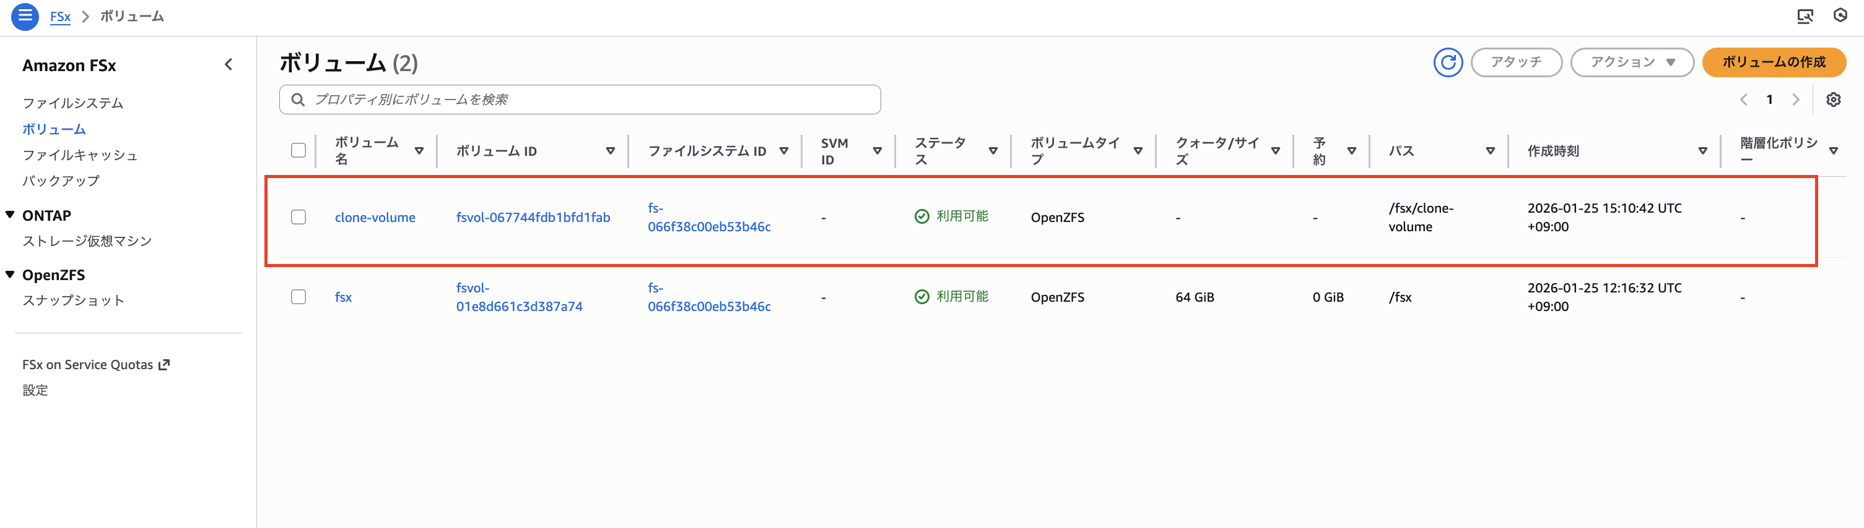Click the 0 GiB reservation cell
Viewport: 1864px width, 528px height.
[x=1328, y=297]
